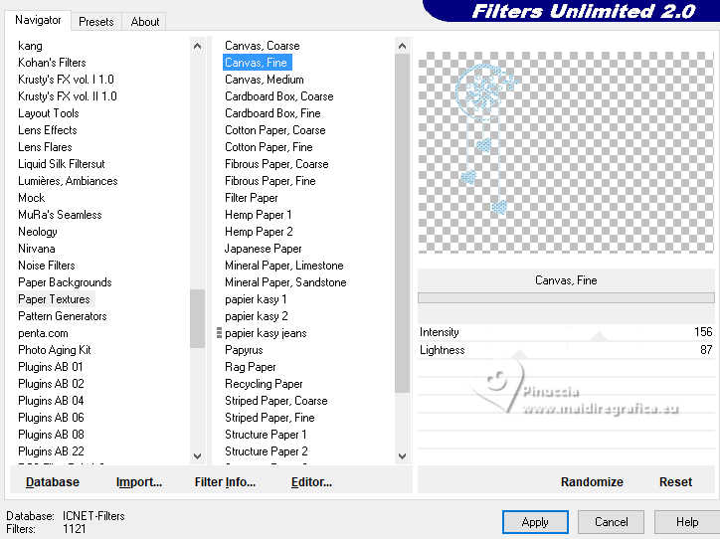Click Import... to add filters
This screenshot has height=539, width=720.
pyautogui.click(x=138, y=482)
